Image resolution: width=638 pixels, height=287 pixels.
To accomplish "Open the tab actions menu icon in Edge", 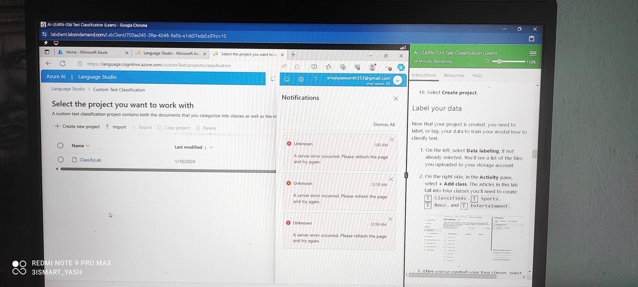I will tap(47, 52).
